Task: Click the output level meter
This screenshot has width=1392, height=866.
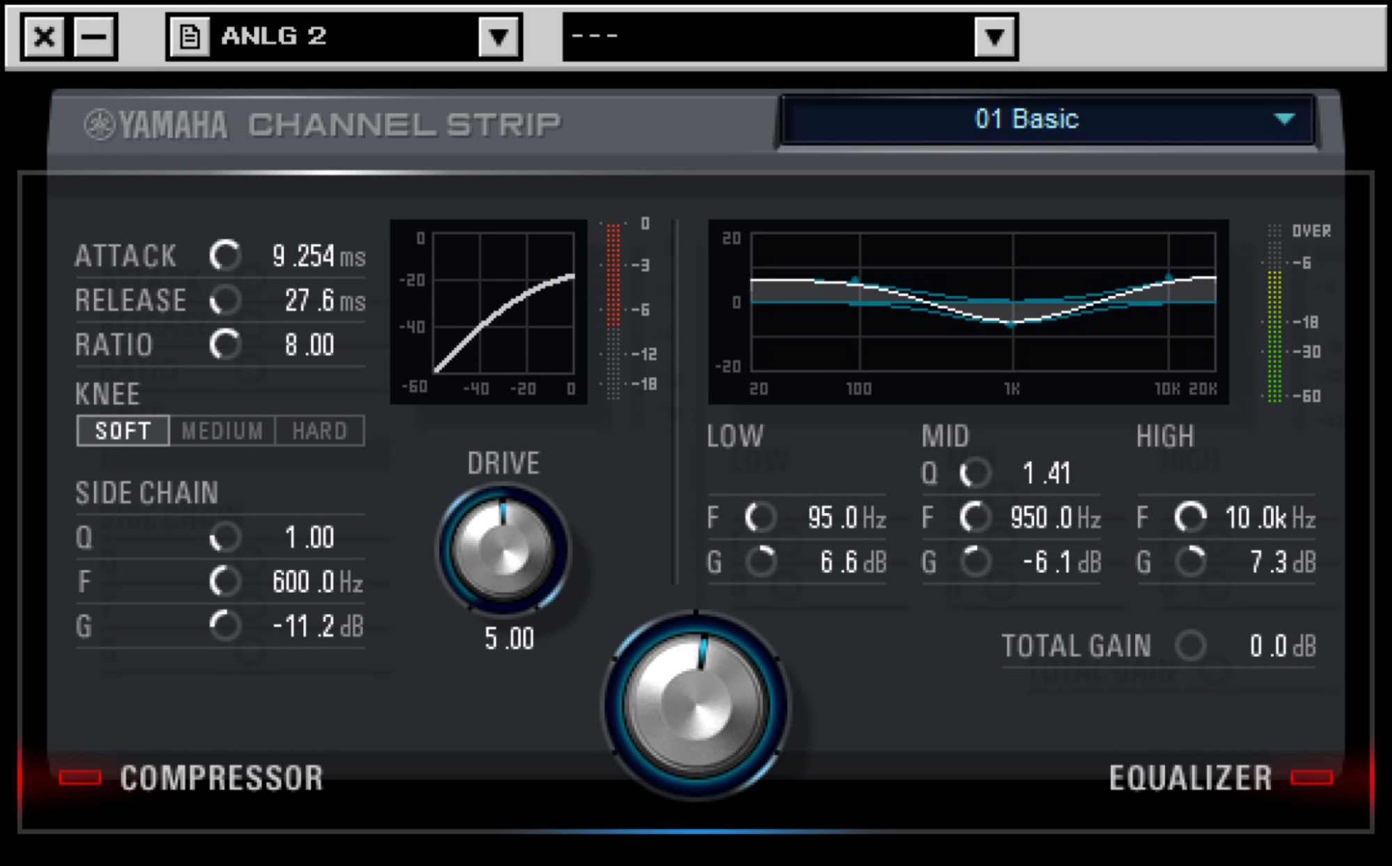Action: [1274, 313]
